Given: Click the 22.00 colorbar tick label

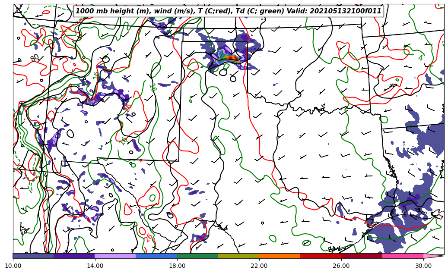Looking at the screenshot, I should [x=259, y=266].
